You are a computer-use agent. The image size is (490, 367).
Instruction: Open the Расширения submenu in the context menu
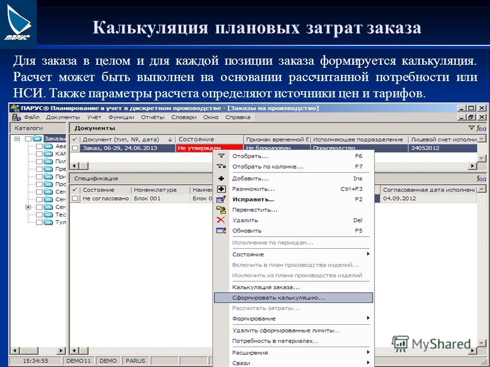pyautogui.click(x=293, y=353)
